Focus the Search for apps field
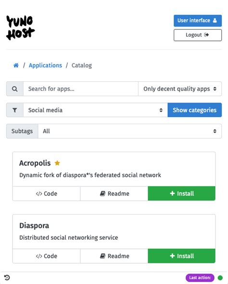The width and height of the screenshot is (228, 284). pyautogui.click(x=81, y=89)
